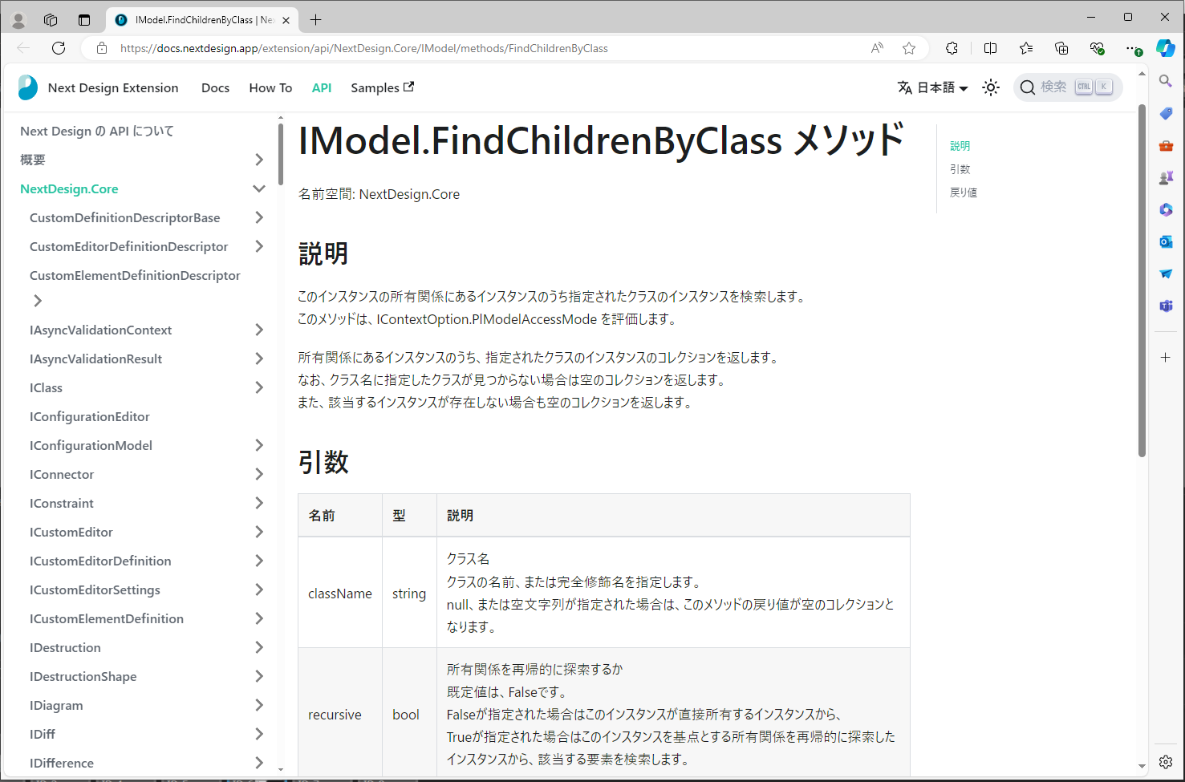Click the left sidebar scrollbar thumb
The height and width of the screenshot is (782, 1185).
[x=281, y=154]
